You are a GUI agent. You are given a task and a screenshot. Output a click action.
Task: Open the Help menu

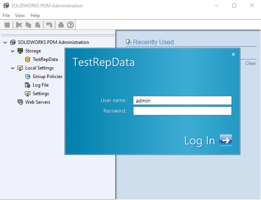click(x=35, y=16)
